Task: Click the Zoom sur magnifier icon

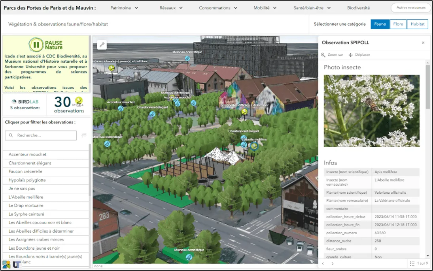Action: [x=323, y=55]
